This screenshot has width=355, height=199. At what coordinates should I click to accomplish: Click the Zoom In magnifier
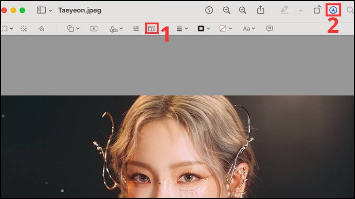(243, 10)
